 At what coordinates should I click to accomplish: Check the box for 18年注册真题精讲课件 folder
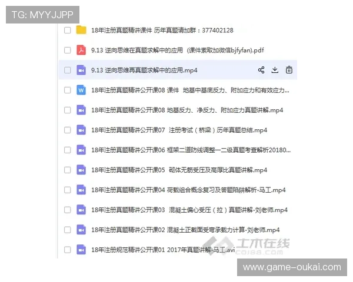point(67,30)
